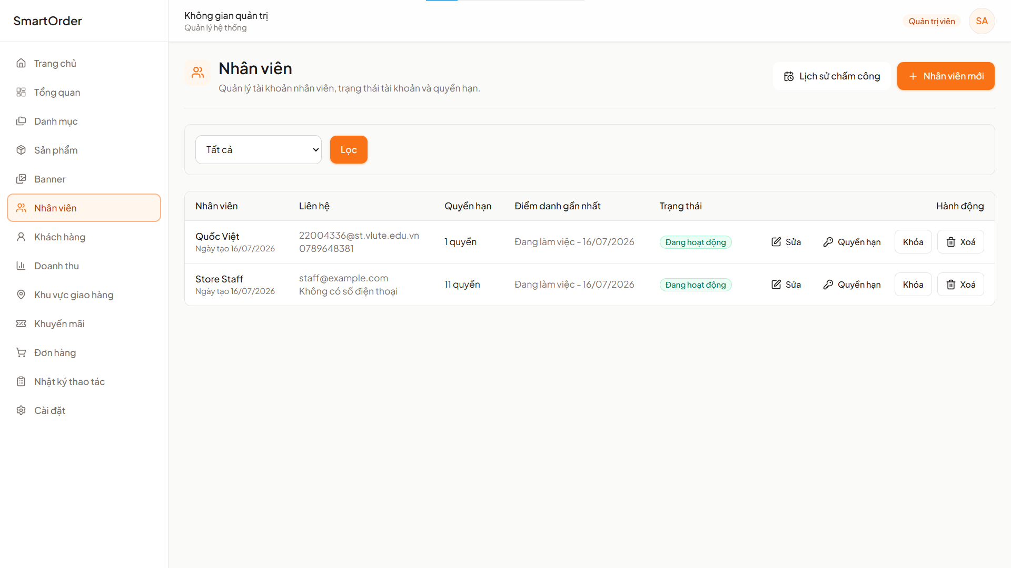Click the Trang chủ home icon

coord(21,63)
